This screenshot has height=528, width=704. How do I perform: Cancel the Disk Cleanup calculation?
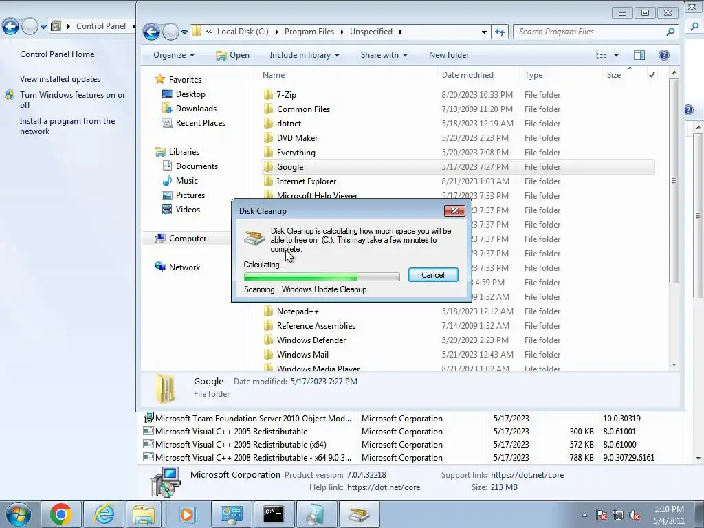pos(433,275)
